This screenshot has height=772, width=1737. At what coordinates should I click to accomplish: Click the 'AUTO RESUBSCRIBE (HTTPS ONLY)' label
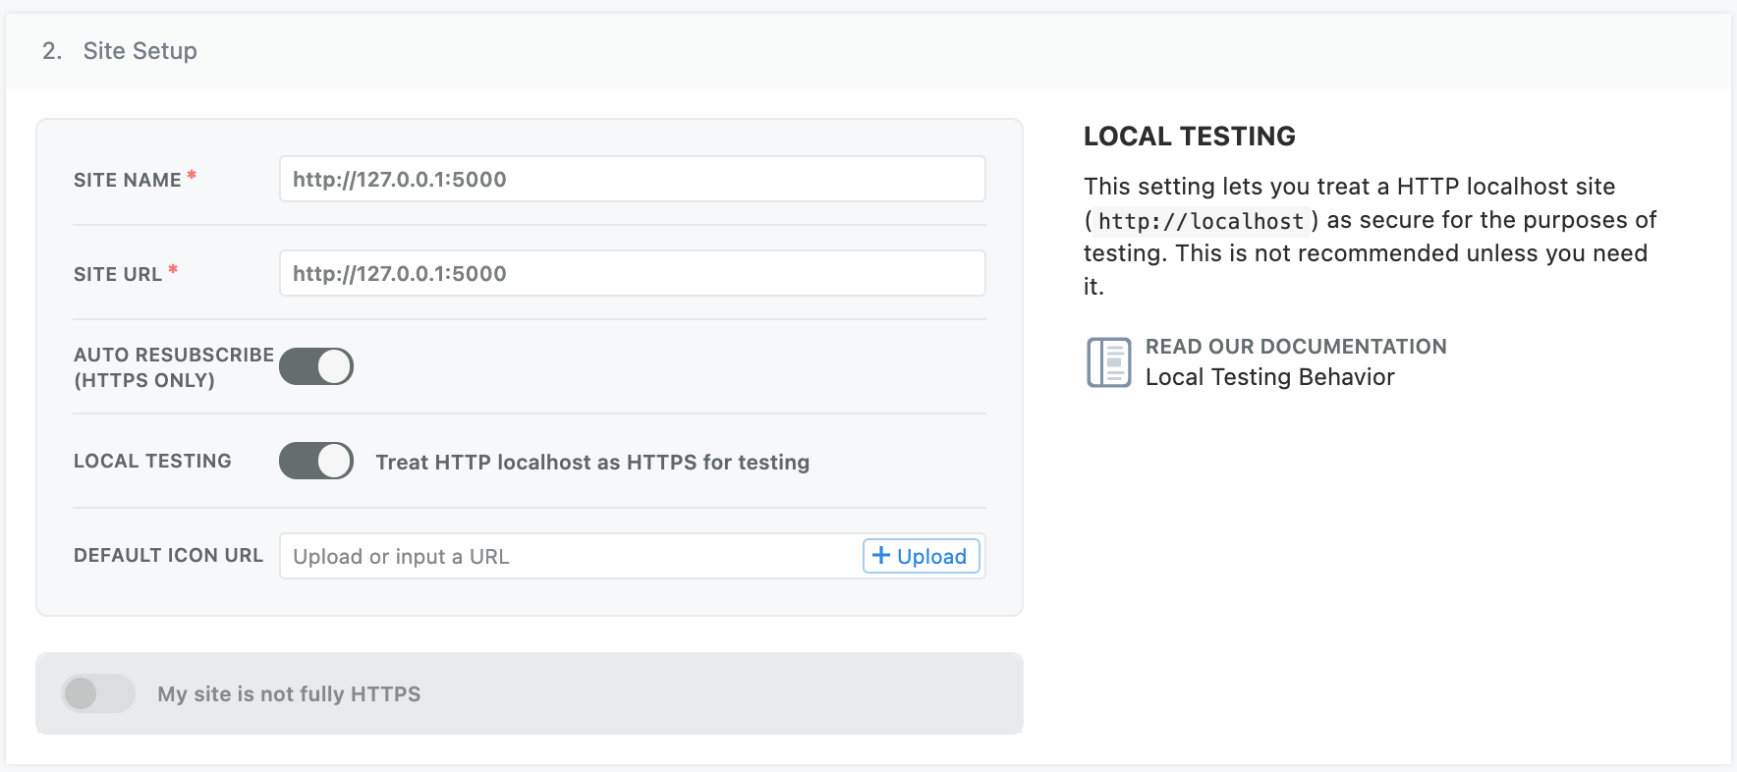click(173, 367)
